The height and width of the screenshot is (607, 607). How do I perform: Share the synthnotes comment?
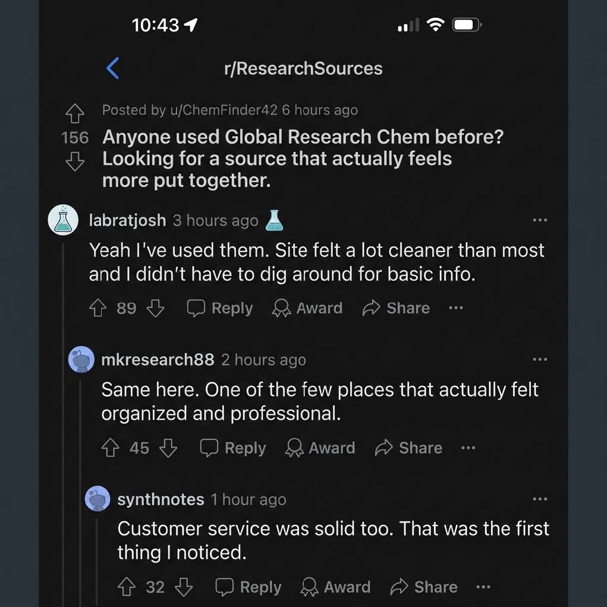(x=424, y=587)
